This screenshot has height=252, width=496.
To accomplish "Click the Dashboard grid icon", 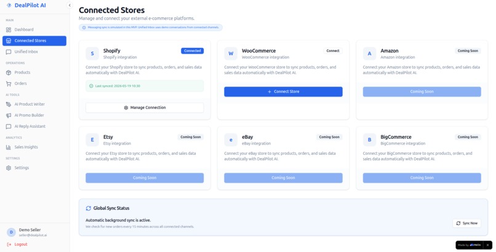I will (x=9, y=30).
